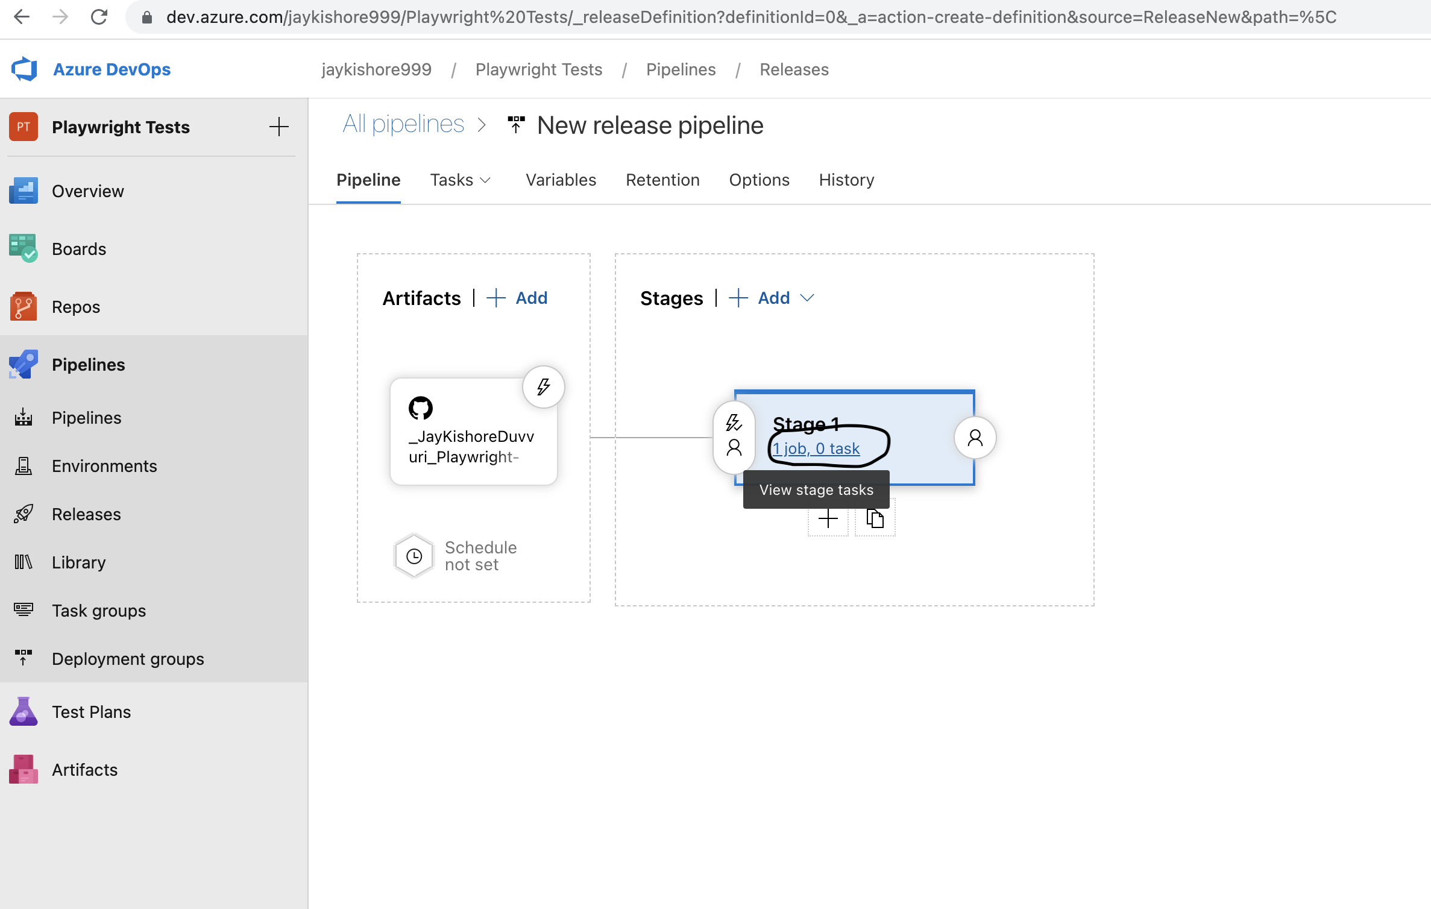Switch to the Options tab
This screenshot has height=909, width=1431.
tap(759, 180)
